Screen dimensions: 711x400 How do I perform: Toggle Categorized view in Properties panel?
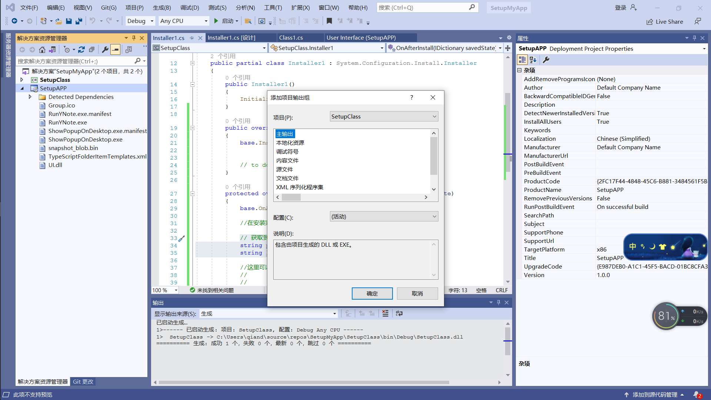(522, 60)
